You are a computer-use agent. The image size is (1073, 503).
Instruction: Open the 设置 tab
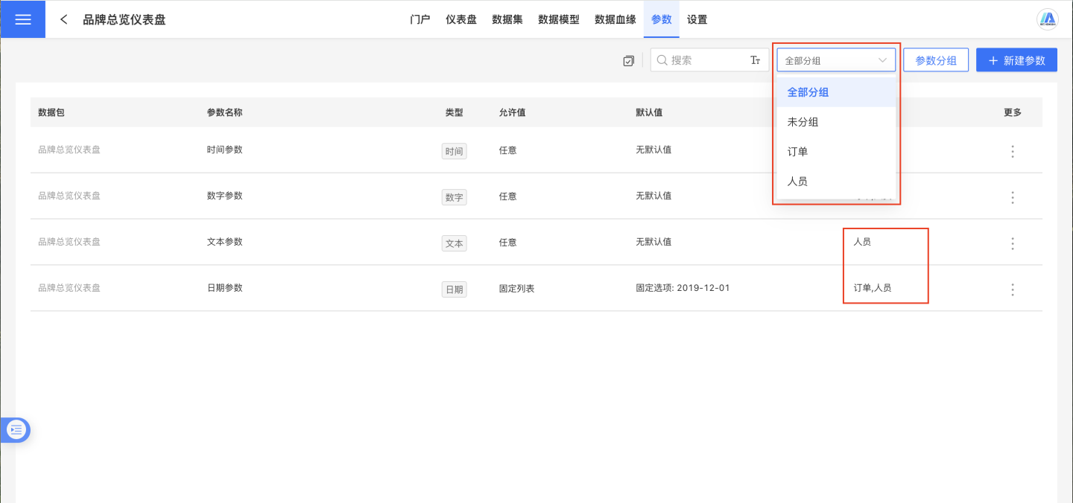[x=697, y=19]
